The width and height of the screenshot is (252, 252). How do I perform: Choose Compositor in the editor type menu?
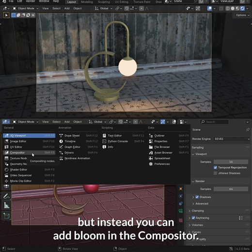coord(29,153)
